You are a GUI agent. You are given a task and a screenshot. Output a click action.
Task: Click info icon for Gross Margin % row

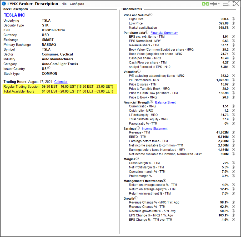click(233, 163)
